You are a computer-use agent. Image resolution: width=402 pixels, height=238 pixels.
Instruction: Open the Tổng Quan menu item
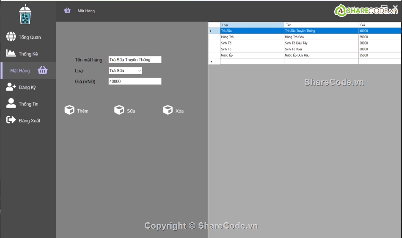pyautogui.click(x=30, y=37)
